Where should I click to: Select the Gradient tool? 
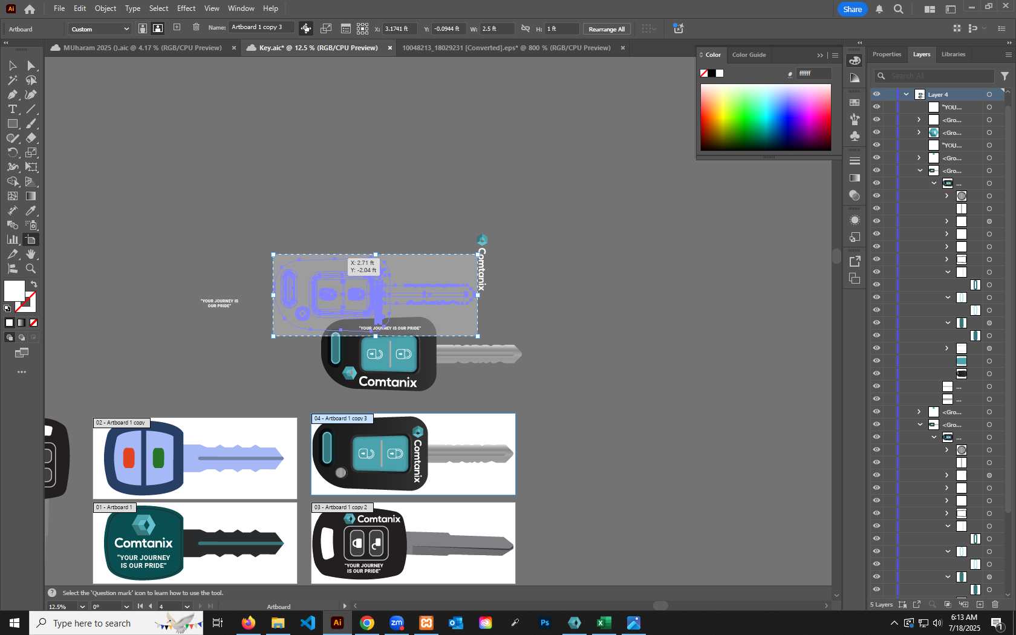pyautogui.click(x=31, y=196)
